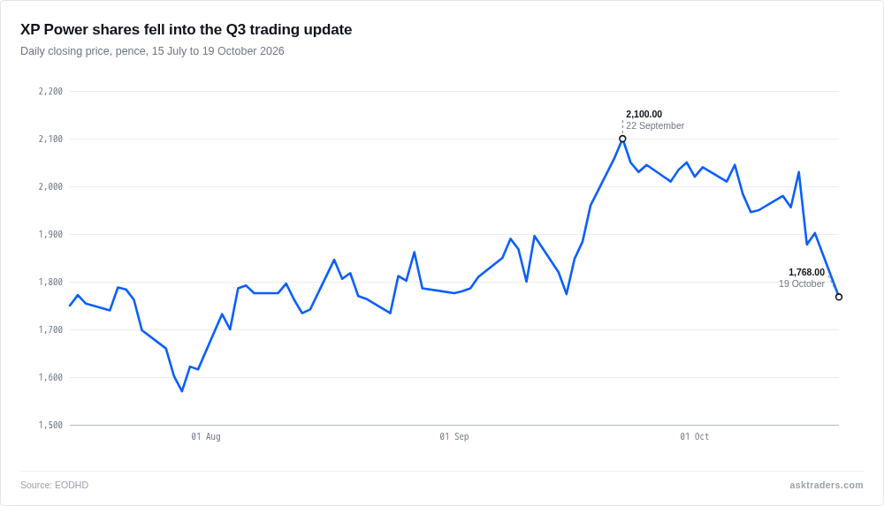The width and height of the screenshot is (884, 506).
Task: Click the 2,200 y-axis tick label
Action: (50, 91)
